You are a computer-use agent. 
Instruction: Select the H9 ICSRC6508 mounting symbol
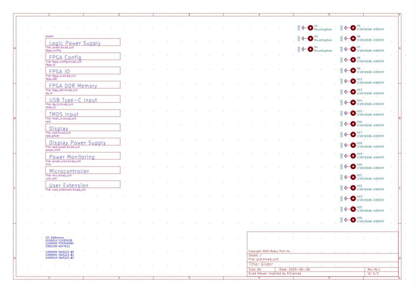pyautogui.click(x=353, y=70)
